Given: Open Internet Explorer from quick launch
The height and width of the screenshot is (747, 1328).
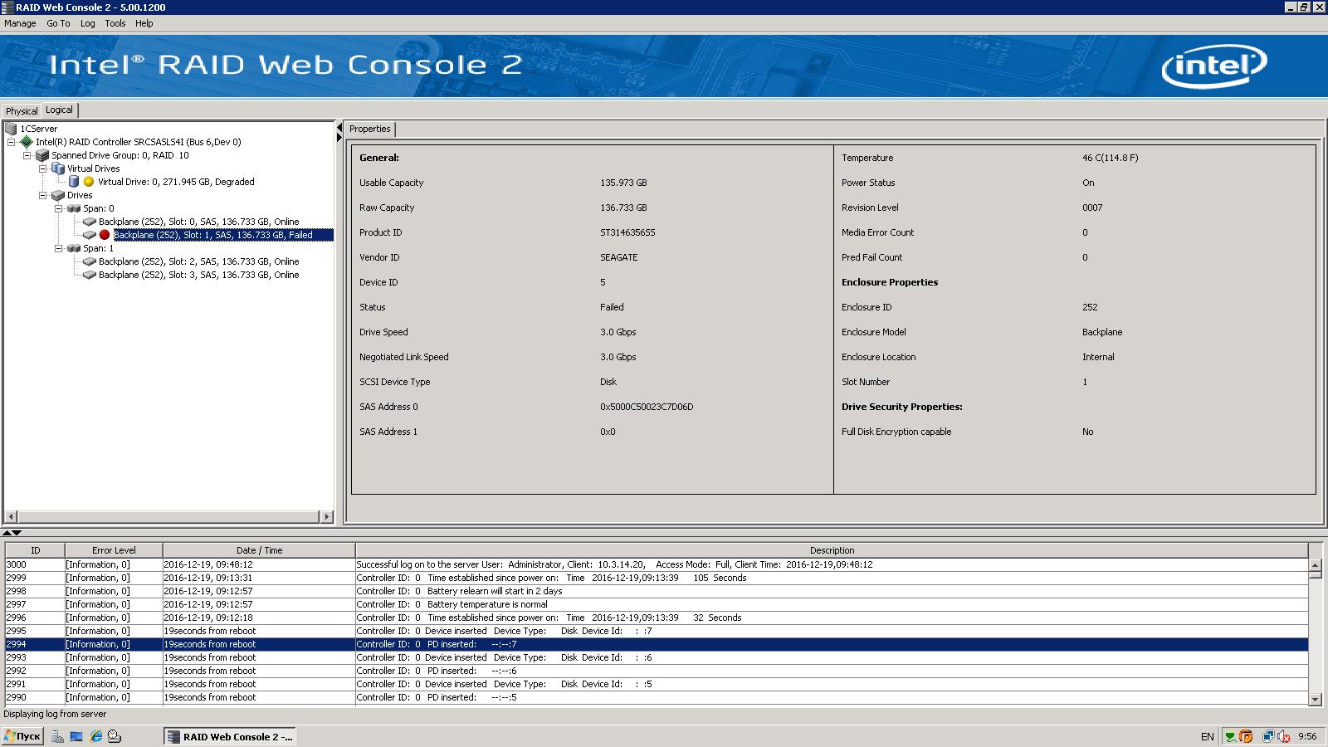Looking at the screenshot, I should (96, 736).
